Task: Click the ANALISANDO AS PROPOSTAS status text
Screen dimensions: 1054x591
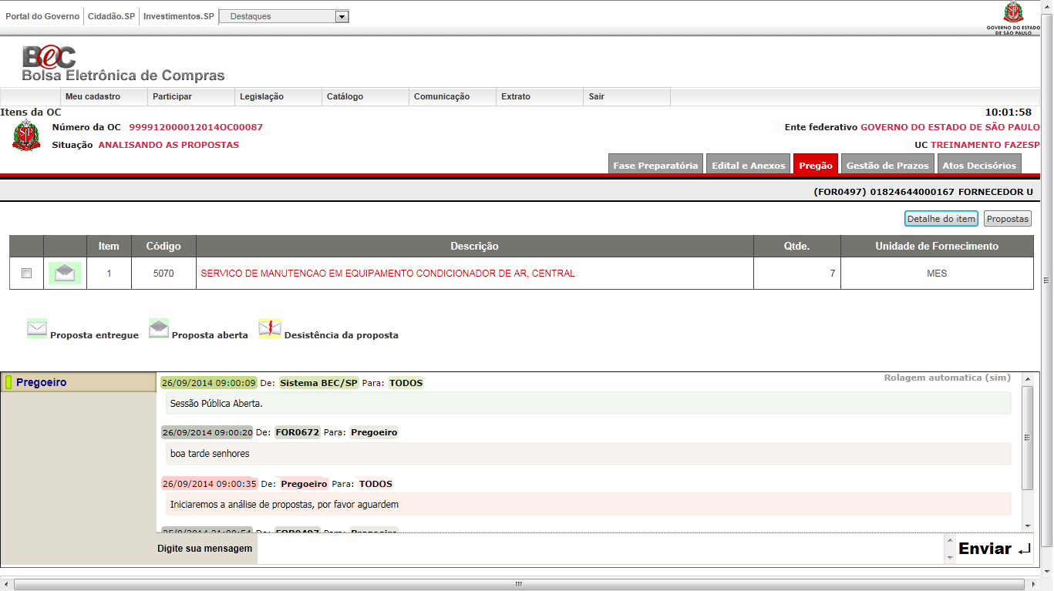Action: [x=169, y=145]
